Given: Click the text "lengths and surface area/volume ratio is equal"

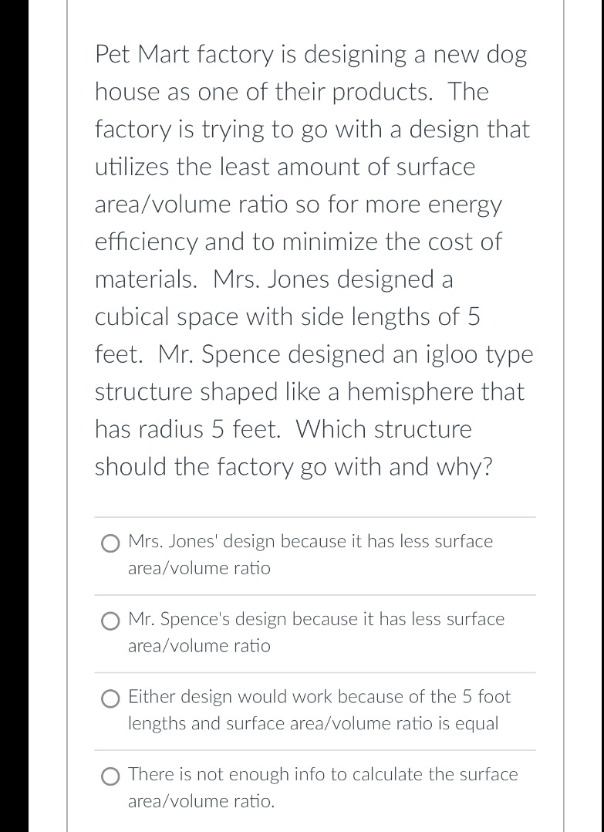Looking at the screenshot, I should [x=313, y=724].
